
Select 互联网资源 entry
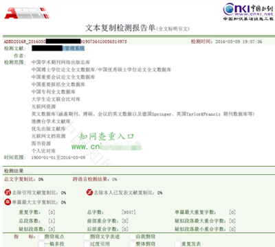(x=43, y=106)
